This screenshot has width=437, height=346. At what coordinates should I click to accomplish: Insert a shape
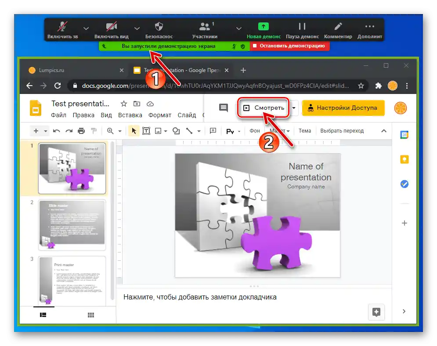(176, 131)
